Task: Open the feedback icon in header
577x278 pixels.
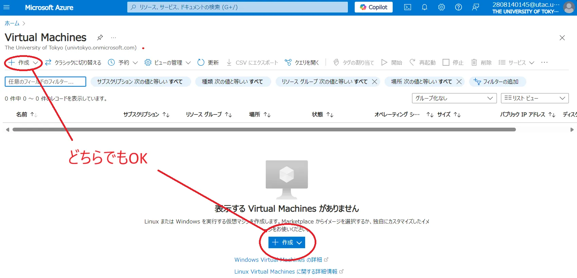Action: tap(476, 7)
